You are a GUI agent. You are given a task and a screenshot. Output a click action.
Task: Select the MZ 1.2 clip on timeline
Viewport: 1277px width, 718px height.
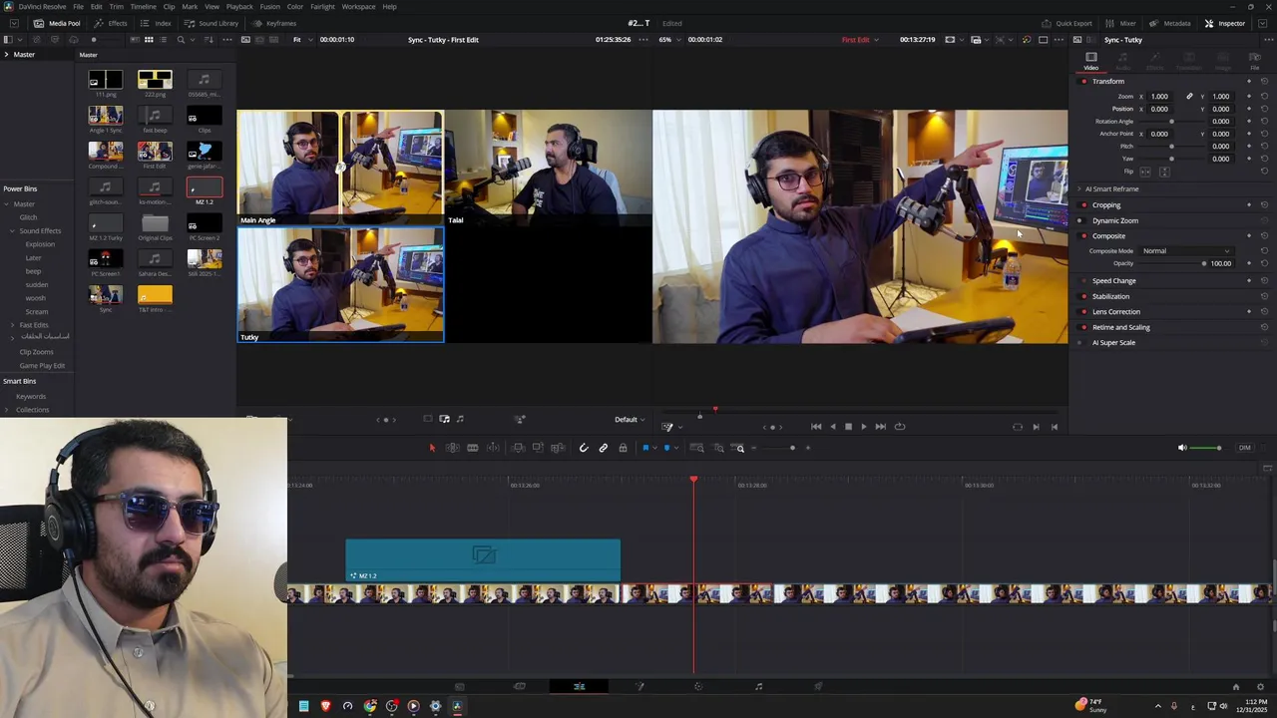[483, 559]
